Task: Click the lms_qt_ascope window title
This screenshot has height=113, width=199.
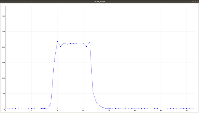Action: [99, 1]
